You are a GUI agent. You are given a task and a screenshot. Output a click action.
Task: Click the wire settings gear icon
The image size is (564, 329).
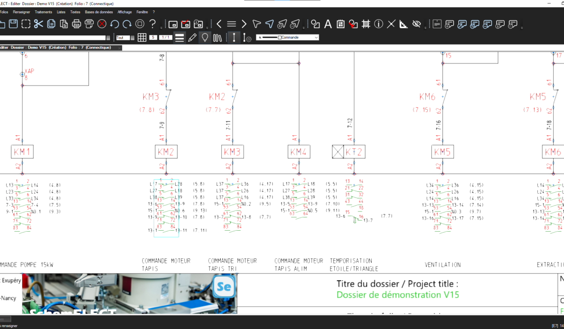[x=247, y=38]
